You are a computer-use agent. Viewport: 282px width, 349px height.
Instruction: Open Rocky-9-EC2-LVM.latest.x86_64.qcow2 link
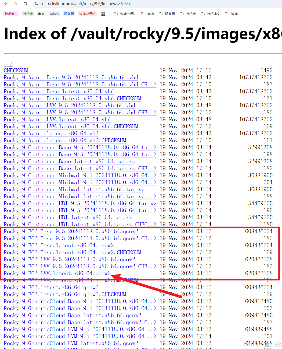point(57,273)
